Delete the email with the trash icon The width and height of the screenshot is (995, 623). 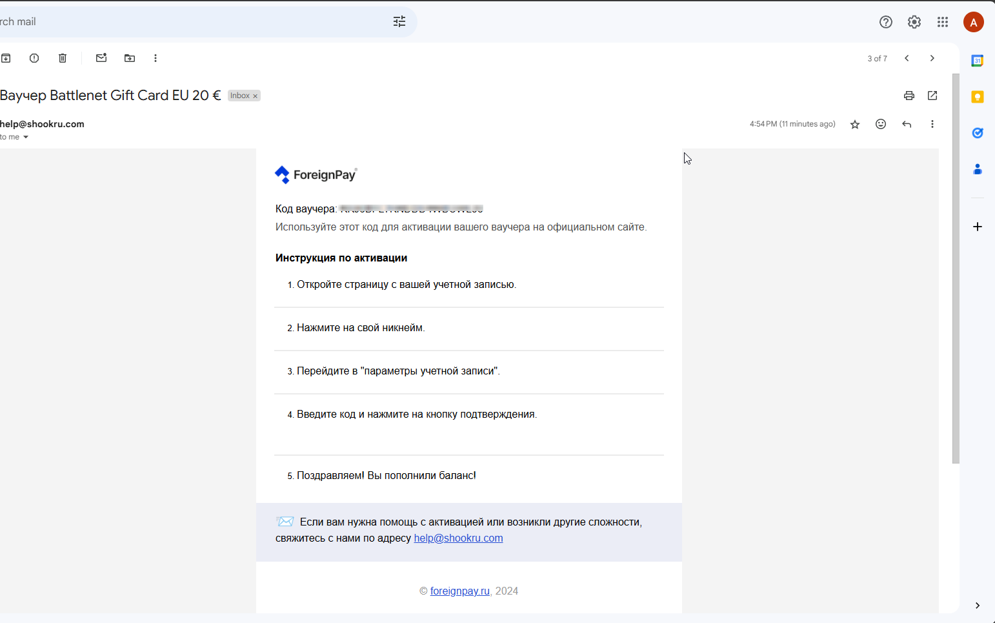click(x=63, y=58)
